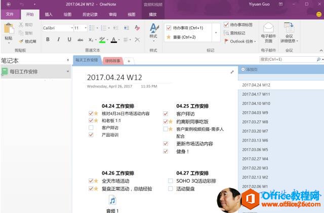The height and width of the screenshot is (213, 324).
Task: Apply strikethrough abc formatting
Action: tap(80, 39)
